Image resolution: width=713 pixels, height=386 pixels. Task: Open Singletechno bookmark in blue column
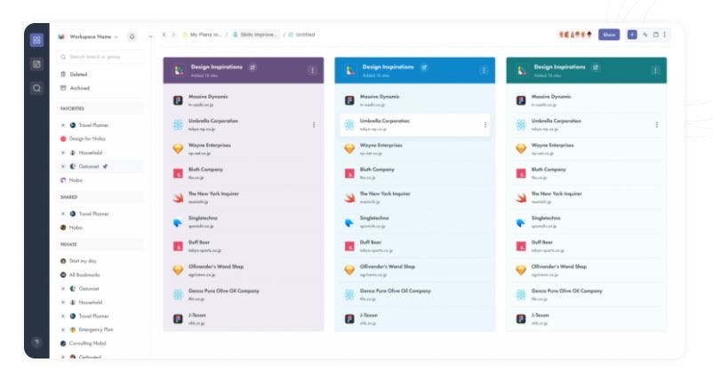tap(414, 222)
